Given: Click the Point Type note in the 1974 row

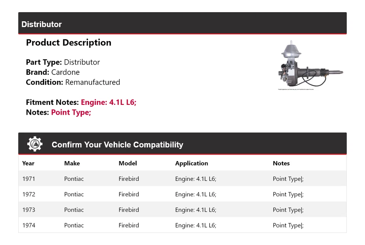Looking at the screenshot, I should click(x=288, y=225).
